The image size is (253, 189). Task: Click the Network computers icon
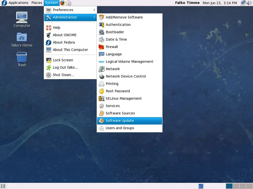[102, 69]
